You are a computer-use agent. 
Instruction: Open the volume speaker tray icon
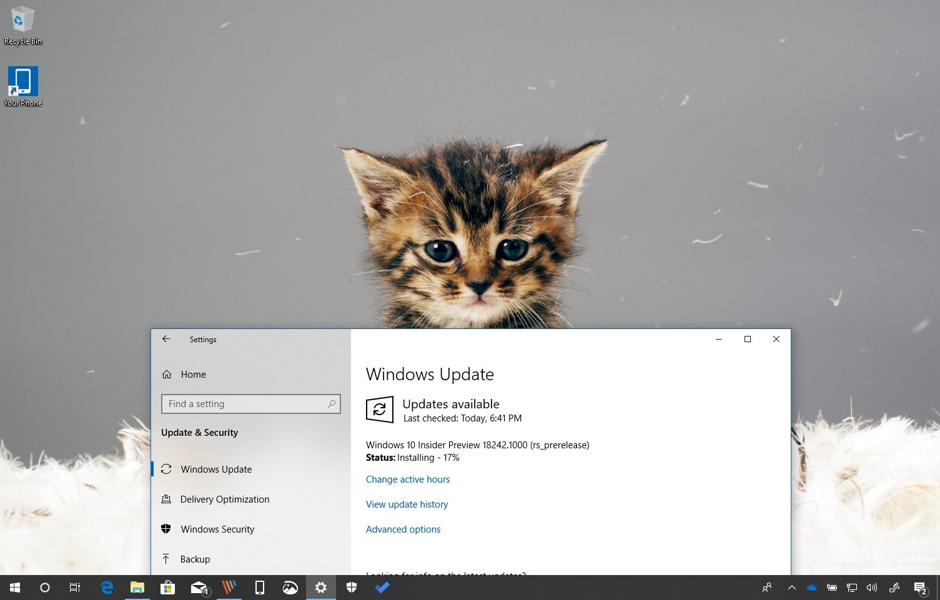872,588
